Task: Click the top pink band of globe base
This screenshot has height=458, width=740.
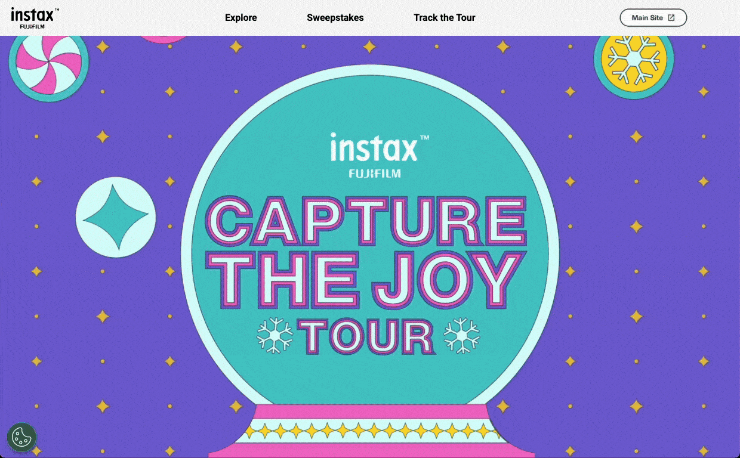Action: (371, 411)
